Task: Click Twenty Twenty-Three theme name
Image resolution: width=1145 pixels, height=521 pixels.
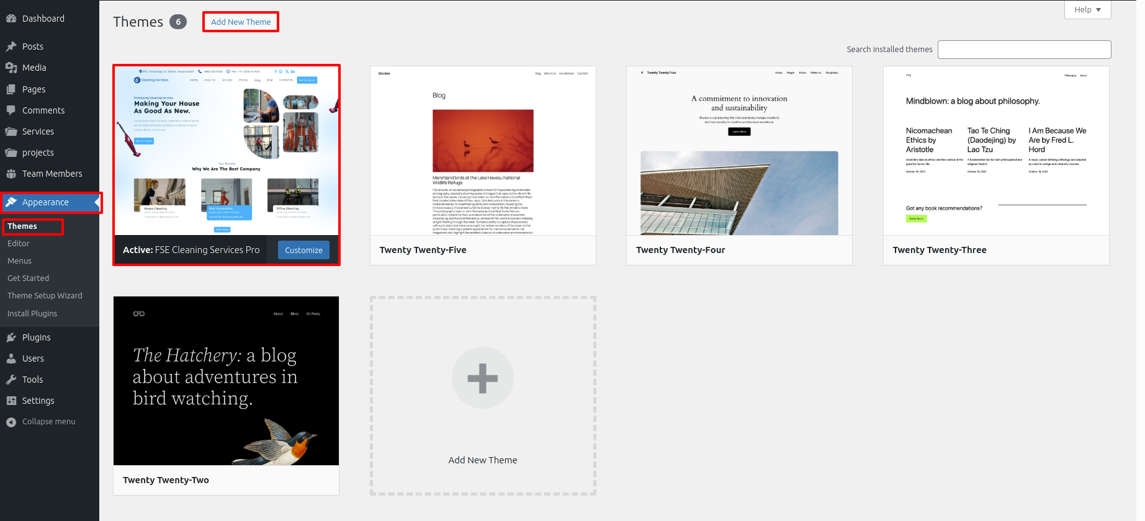Action: [940, 250]
